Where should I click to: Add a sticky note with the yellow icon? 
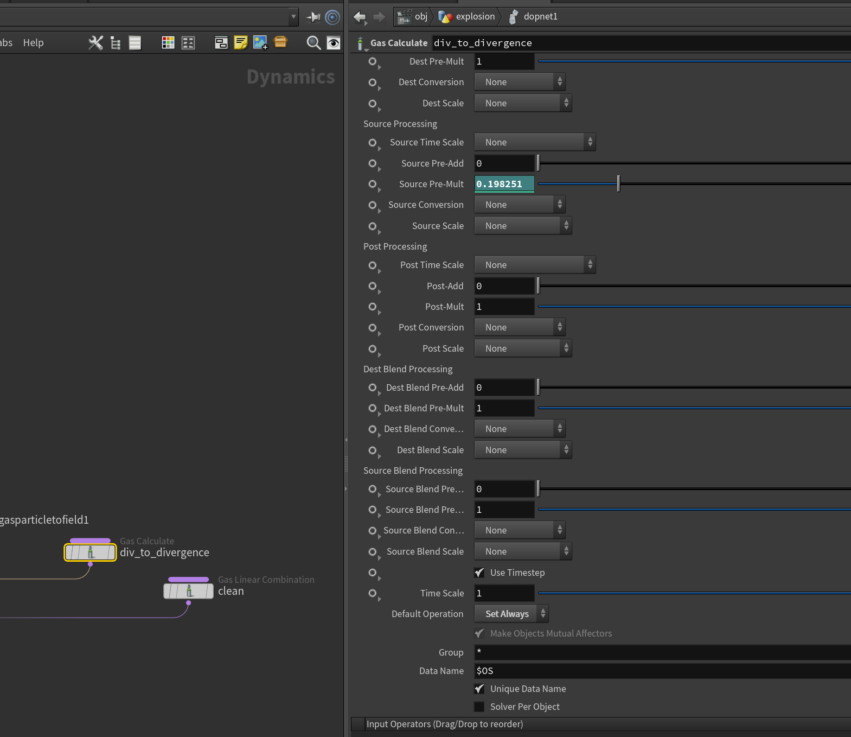241,42
